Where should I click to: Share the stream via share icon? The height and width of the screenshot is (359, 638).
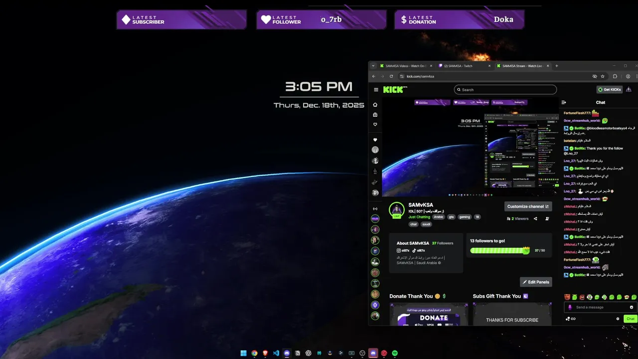pyautogui.click(x=535, y=218)
